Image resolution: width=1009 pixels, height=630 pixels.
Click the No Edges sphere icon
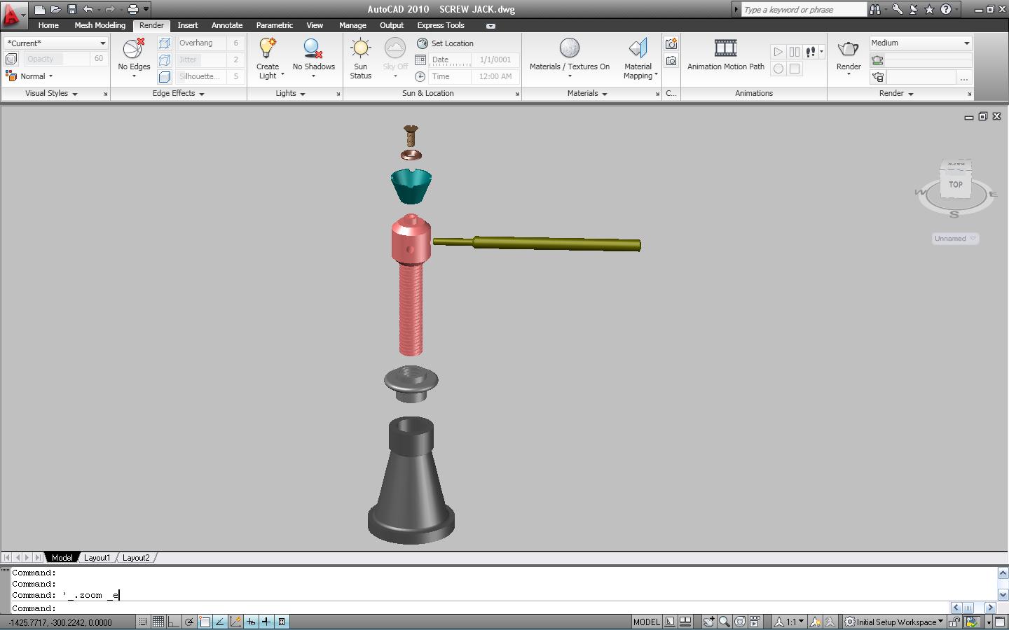[x=133, y=48]
